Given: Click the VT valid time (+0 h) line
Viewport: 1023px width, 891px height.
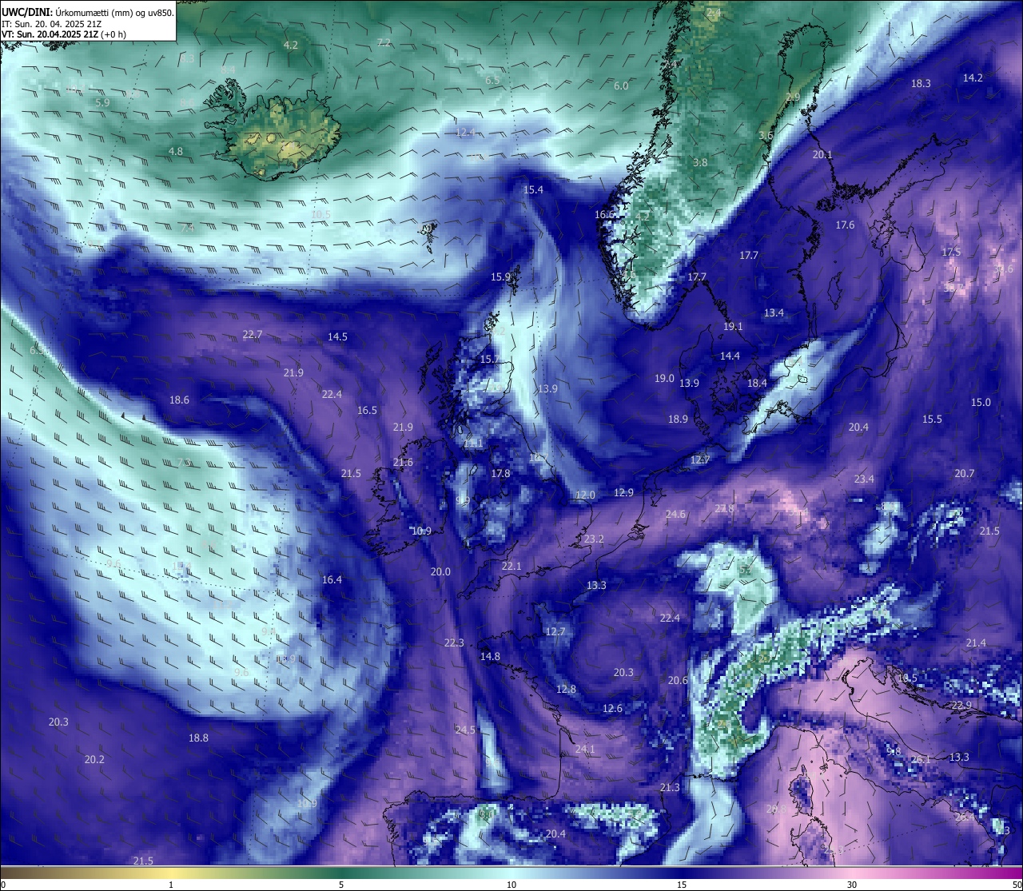Looking at the screenshot, I should pyautogui.click(x=64, y=34).
